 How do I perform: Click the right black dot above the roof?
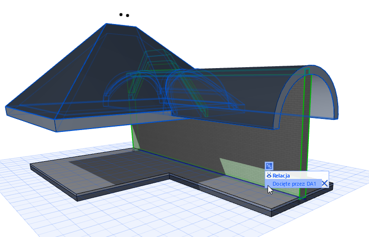point(128,15)
